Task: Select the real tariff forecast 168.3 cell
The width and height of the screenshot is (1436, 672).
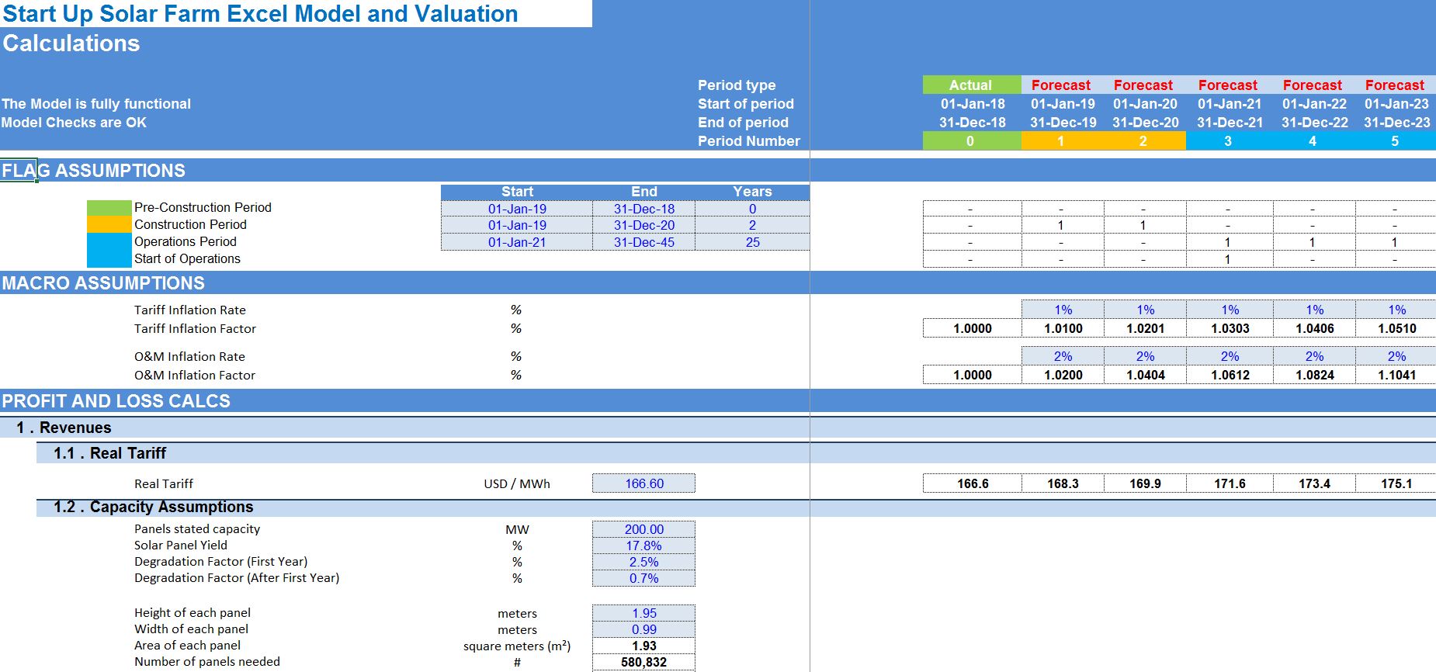Action: click(1063, 483)
